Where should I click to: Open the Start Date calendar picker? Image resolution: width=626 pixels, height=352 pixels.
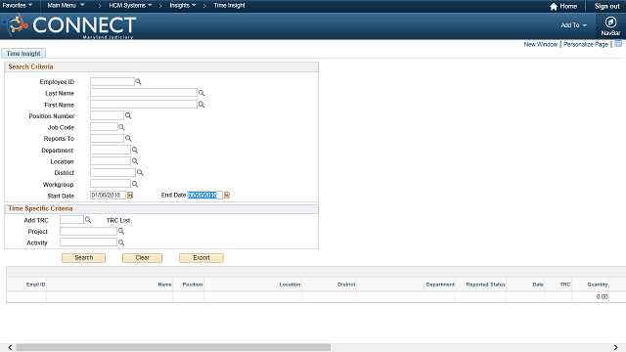[x=130, y=196]
